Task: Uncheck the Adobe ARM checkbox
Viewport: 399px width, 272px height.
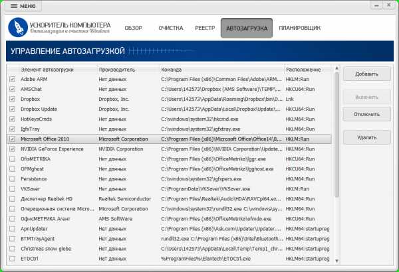Action: (x=12, y=79)
